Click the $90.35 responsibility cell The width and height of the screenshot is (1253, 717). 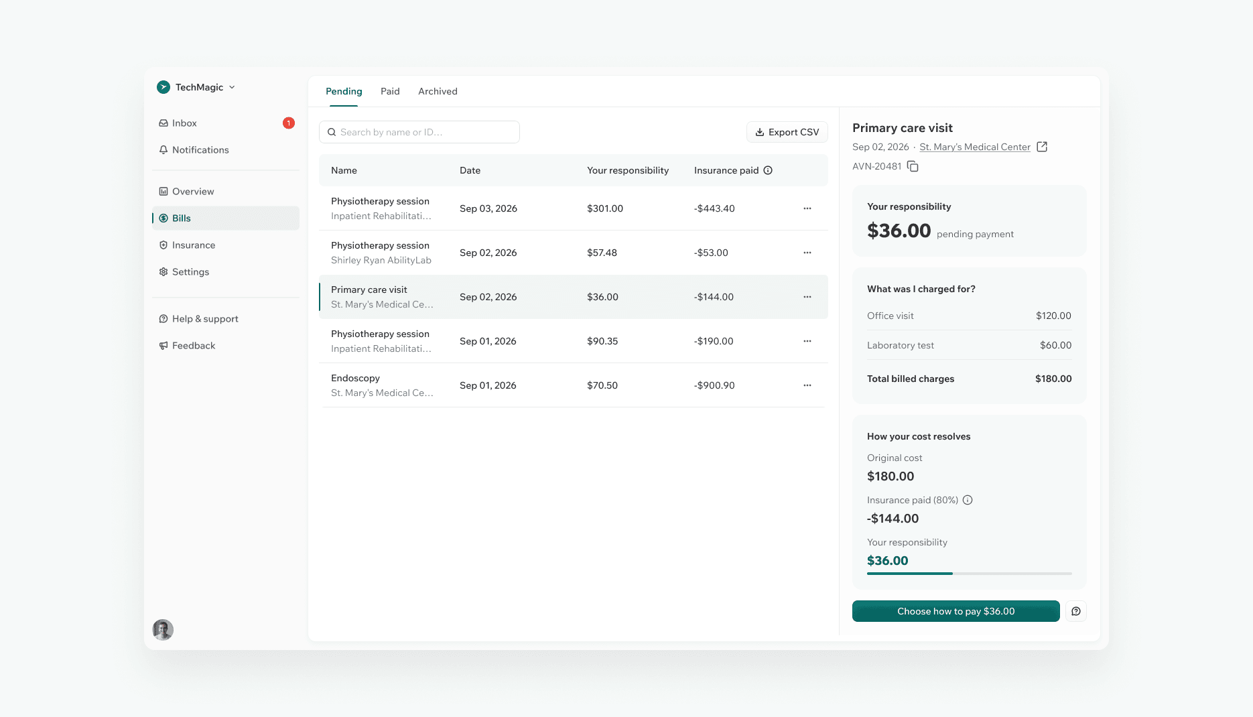pyautogui.click(x=602, y=341)
